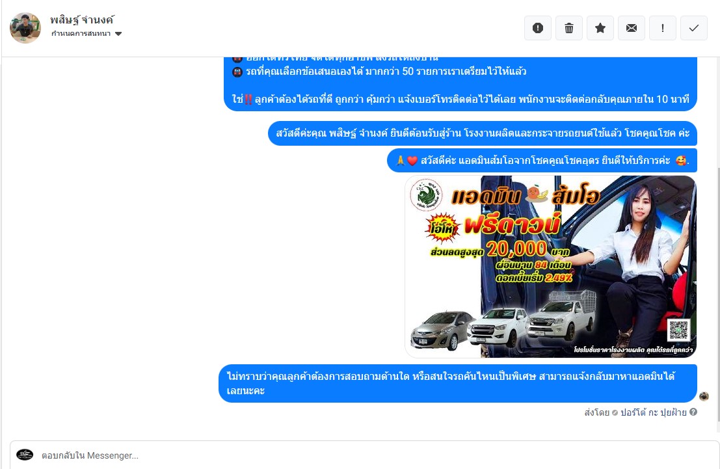720x469 pixels.
Task: Click the sender name ปอร์โต้ กะ ปุยฝ้าย
Action: (x=654, y=412)
